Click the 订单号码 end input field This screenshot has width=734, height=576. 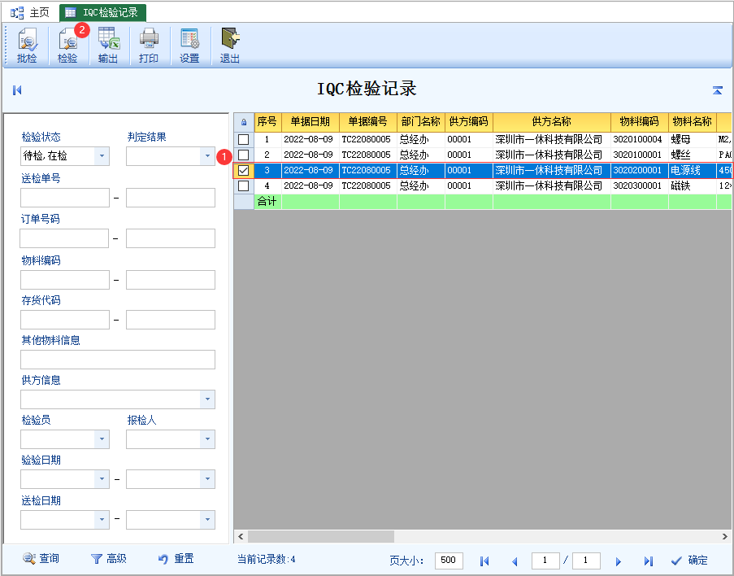171,238
